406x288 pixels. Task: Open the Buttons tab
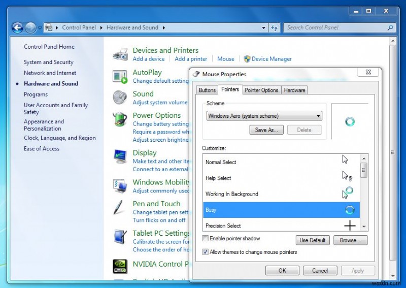(x=207, y=90)
